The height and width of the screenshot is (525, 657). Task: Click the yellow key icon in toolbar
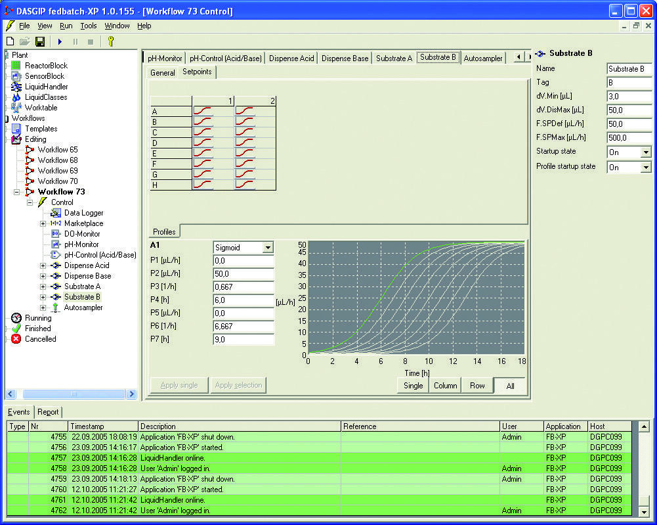(x=112, y=41)
